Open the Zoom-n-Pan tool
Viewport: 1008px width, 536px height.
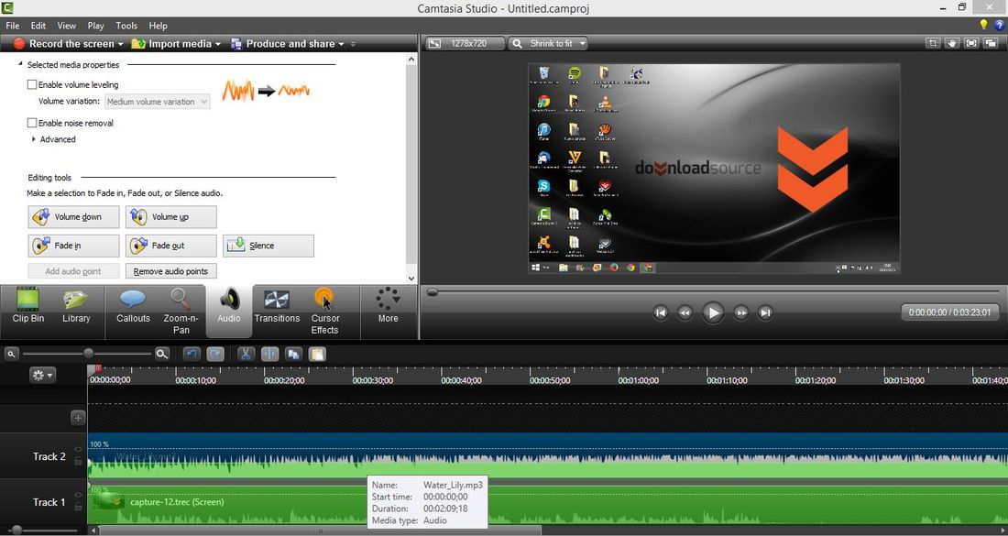click(x=181, y=312)
